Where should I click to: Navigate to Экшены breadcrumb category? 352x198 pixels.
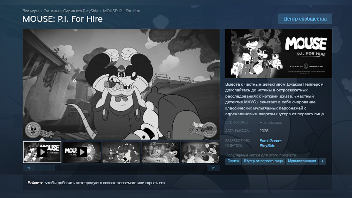[x=51, y=11]
